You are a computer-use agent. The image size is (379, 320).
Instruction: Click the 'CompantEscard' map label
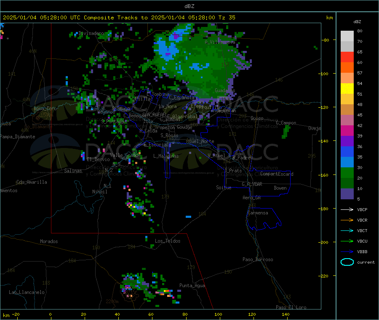click(277, 174)
